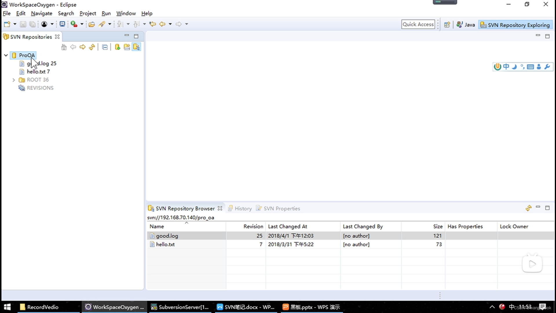This screenshot has height=313, width=556.
Task: Click the user icon in input bar
Action: pyautogui.click(x=539, y=67)
